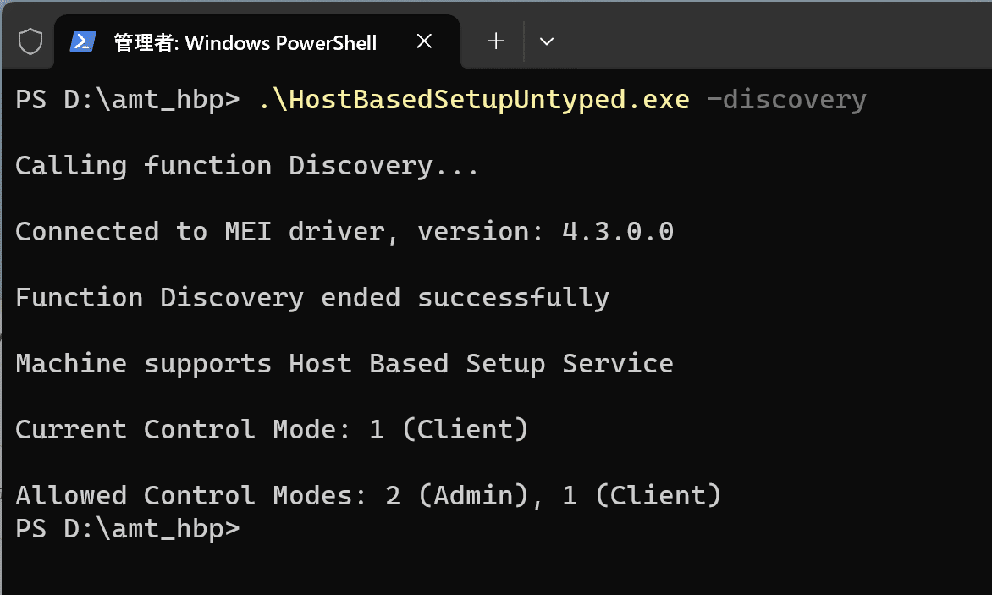The height and width of the screenshot is (595, 992).
Task: Click the Allowed Control Modes label
Action: pos(191,496)
